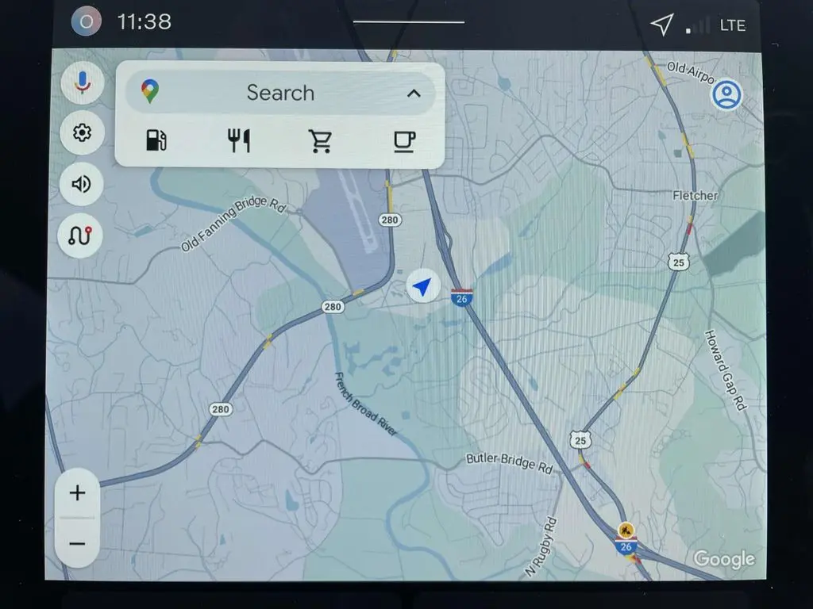Tap the microphone voice search icon
This screenshot has height=609, width=813.
pyautogui.click(x=81, y=82)
